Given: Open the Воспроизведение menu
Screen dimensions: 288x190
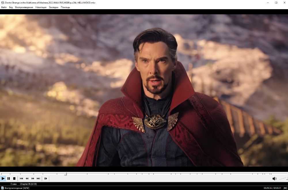Looking at the screenshot, I should (24, 7).
